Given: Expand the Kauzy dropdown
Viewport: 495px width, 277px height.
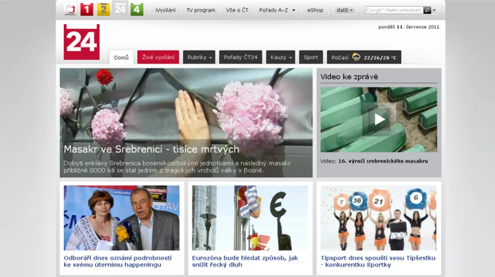Looking at the screenshot, I should pyautogui.click(x=280, y=57).
